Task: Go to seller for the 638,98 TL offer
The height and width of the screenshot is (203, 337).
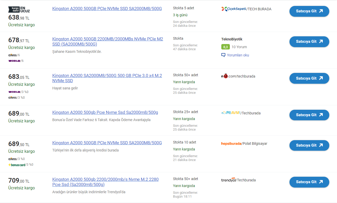Action: [x=309, y=11]
